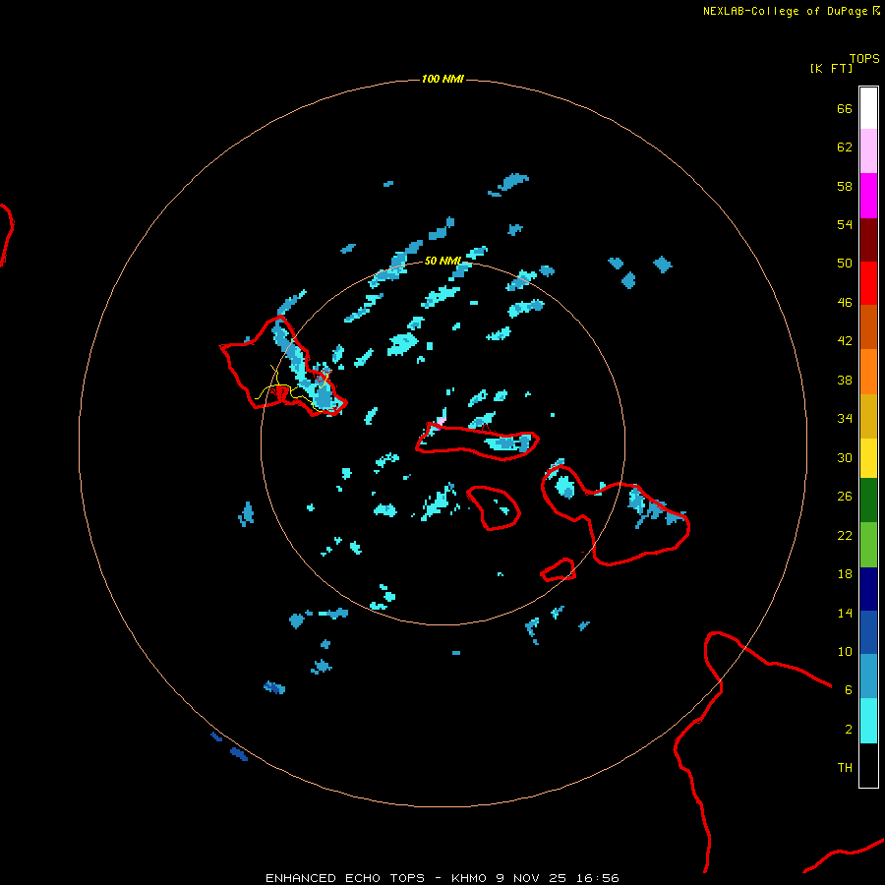Screen dimensions: 885x885
Task: Select the light green legend swatch
Action: 868,545
